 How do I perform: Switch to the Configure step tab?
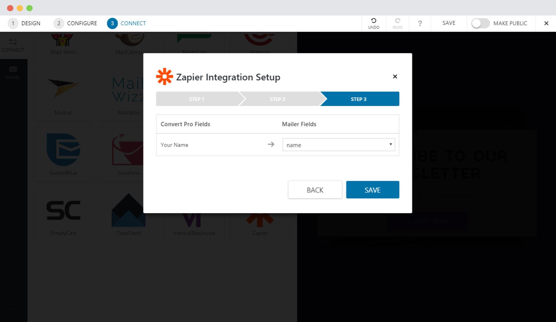point(75,23)
